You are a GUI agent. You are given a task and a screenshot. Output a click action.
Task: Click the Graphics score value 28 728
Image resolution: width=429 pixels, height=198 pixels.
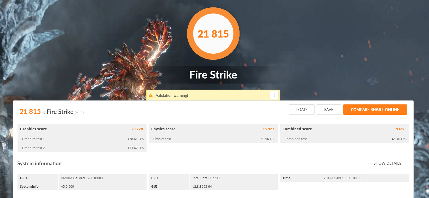tap(137, 129)
